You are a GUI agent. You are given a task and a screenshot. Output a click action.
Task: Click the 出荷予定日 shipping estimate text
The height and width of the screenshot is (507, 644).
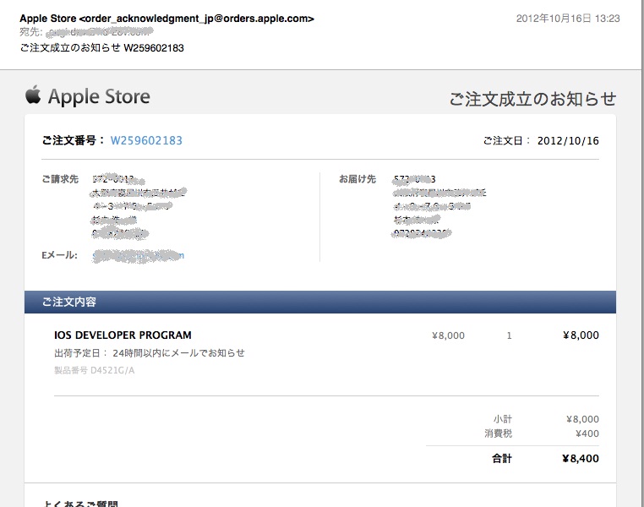click(150, 352)
